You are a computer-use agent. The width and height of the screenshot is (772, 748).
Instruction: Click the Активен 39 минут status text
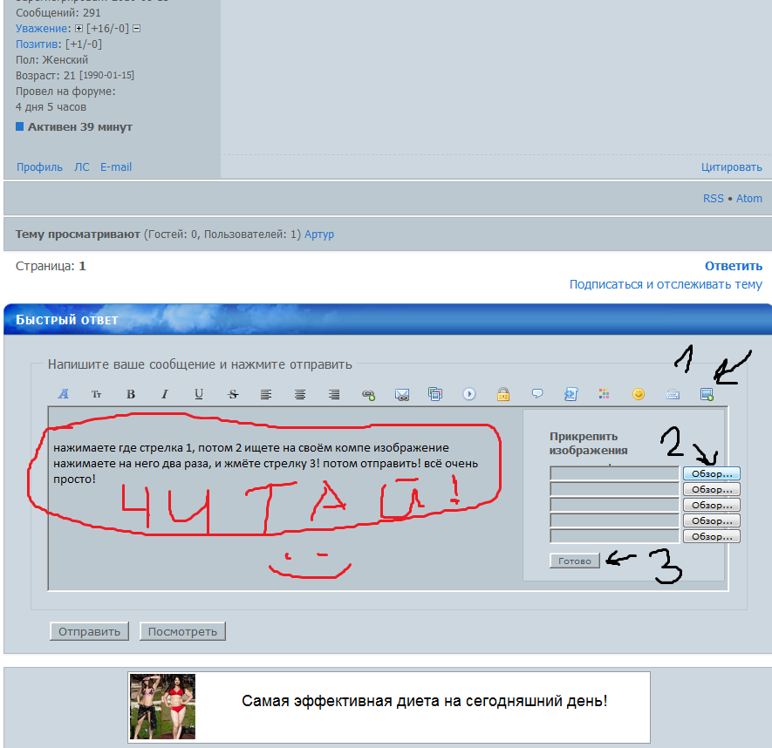click(79, 127)
